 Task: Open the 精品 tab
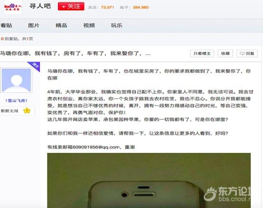(61, 26)
